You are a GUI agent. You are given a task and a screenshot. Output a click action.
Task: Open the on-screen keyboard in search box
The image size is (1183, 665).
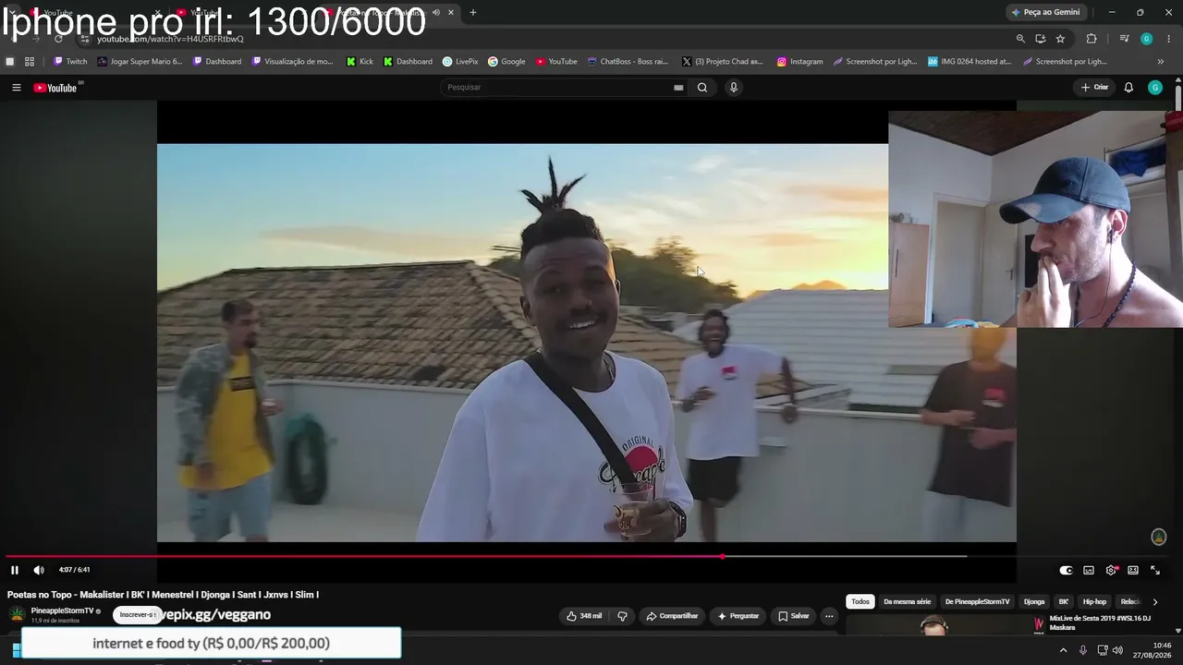(x=678, y=88)
